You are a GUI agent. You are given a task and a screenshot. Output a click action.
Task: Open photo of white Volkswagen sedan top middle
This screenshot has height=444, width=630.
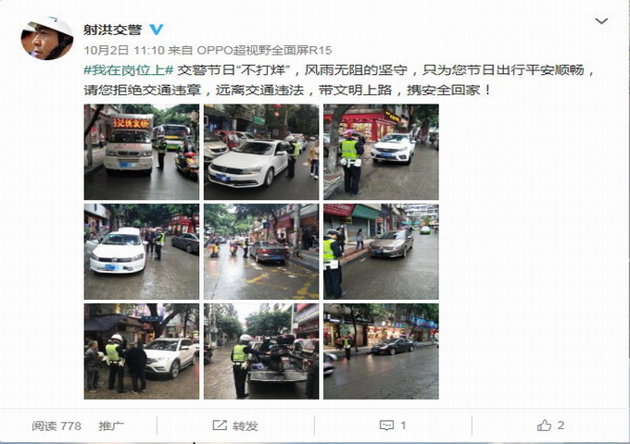click(x=261, y=152)
